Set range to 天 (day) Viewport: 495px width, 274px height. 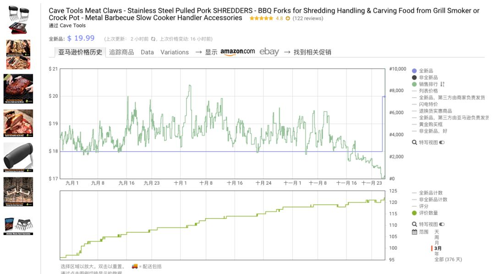(x=437, y=232)
